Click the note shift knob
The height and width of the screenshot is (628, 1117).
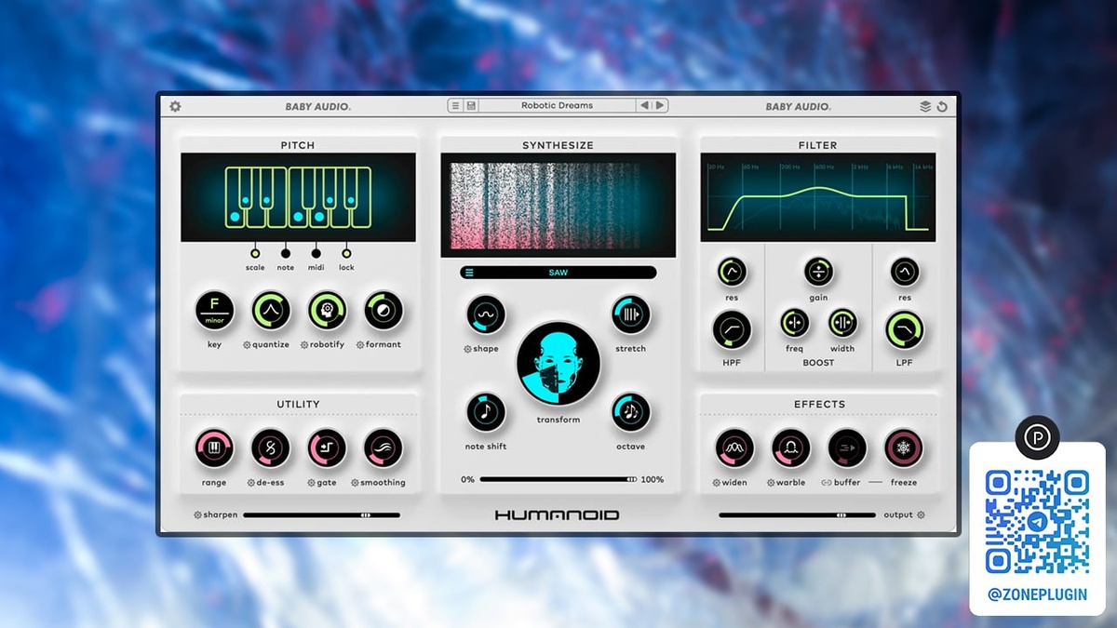[486, 412]
